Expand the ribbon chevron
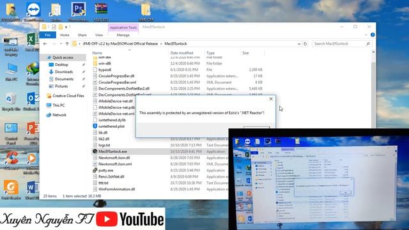Screen dimensions: 409x230 point(366,34)
